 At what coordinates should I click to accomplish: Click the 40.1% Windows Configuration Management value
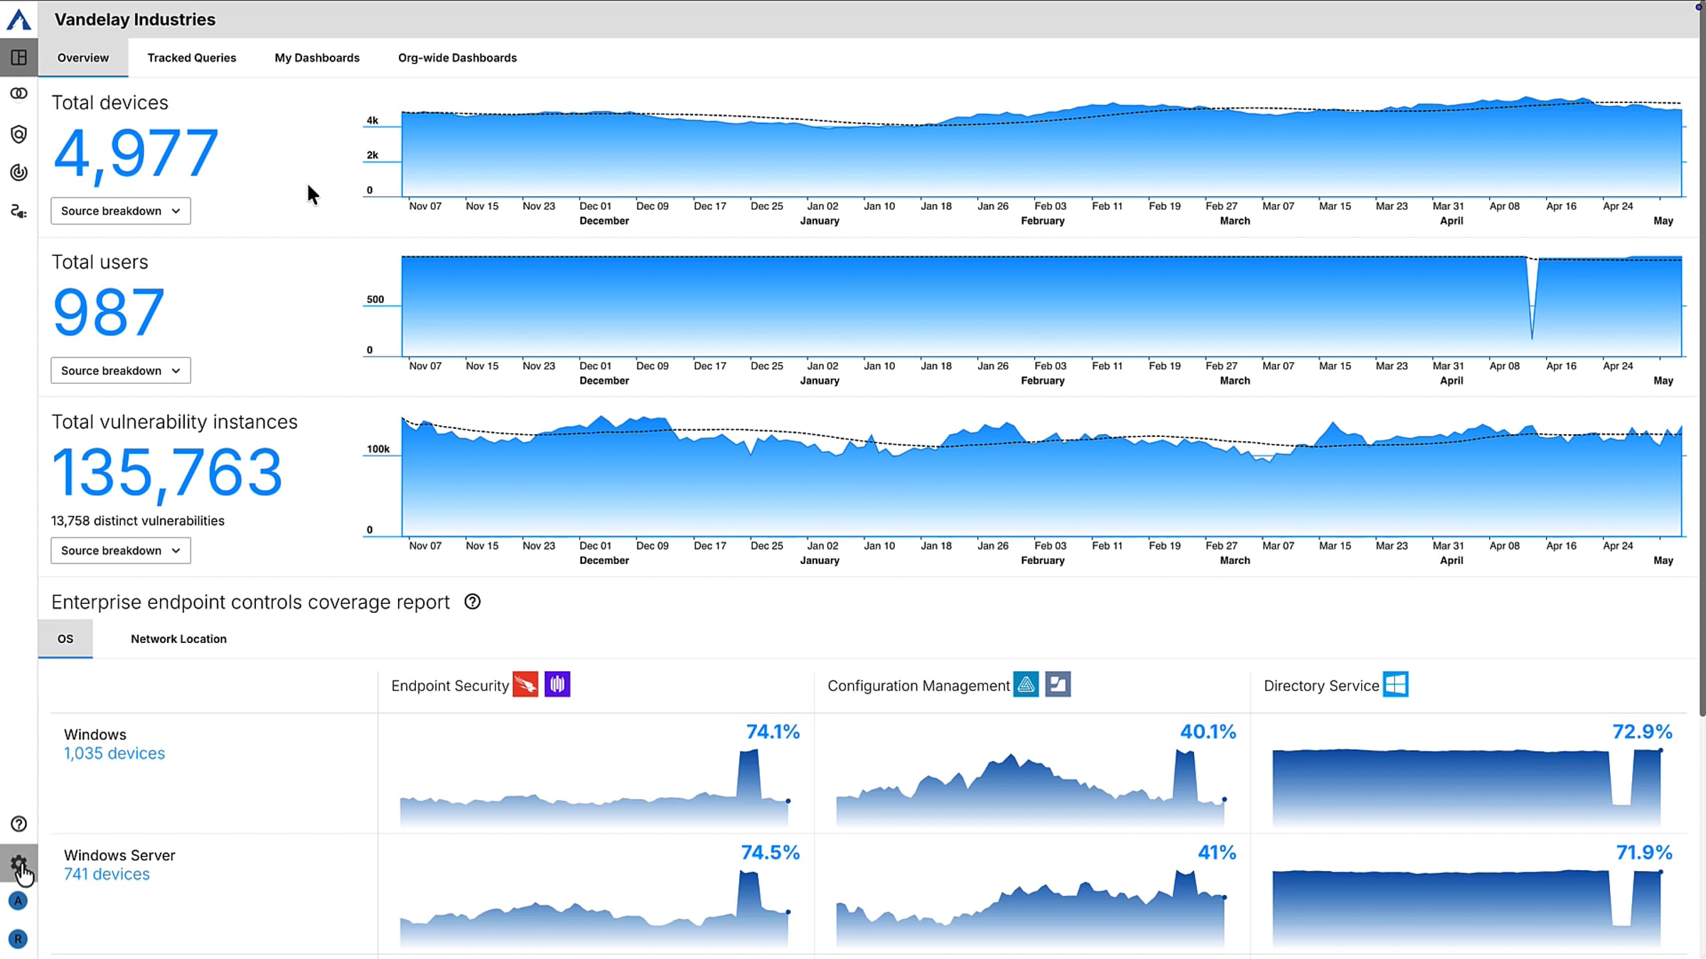[x=1208, y=732]
